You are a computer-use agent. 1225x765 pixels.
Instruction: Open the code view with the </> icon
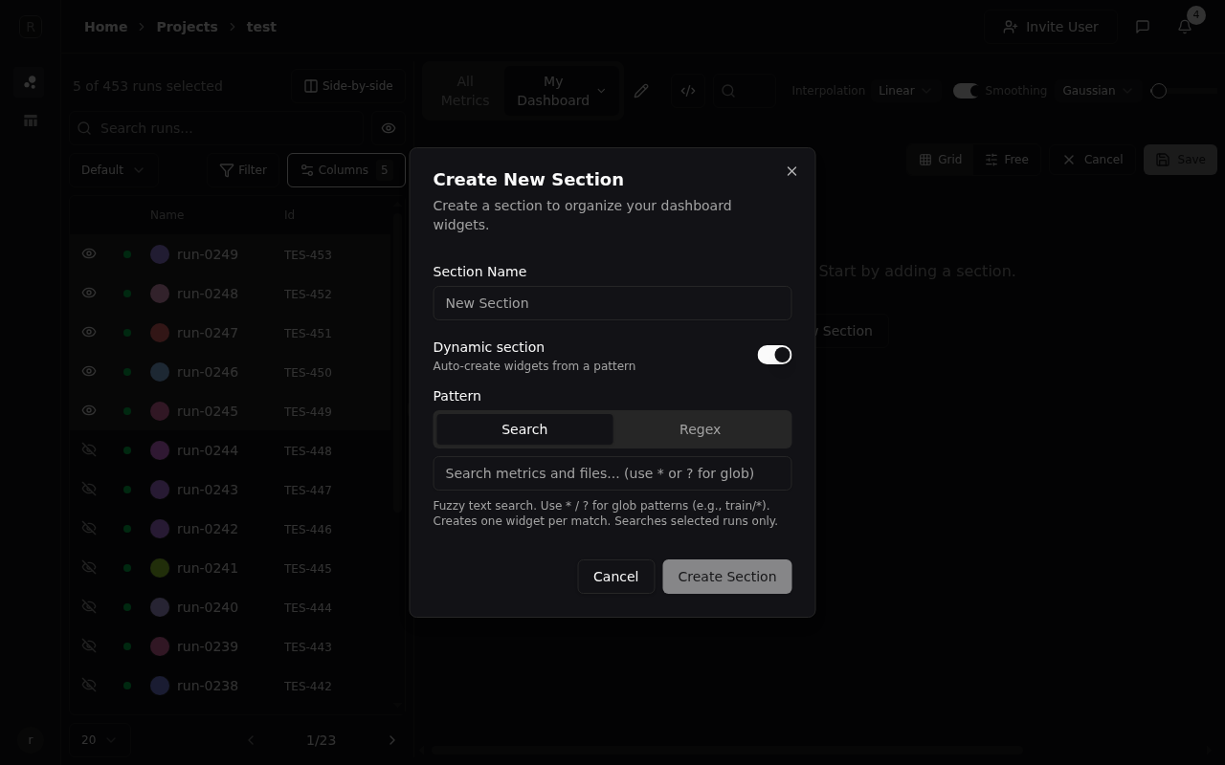click(688, 91)
